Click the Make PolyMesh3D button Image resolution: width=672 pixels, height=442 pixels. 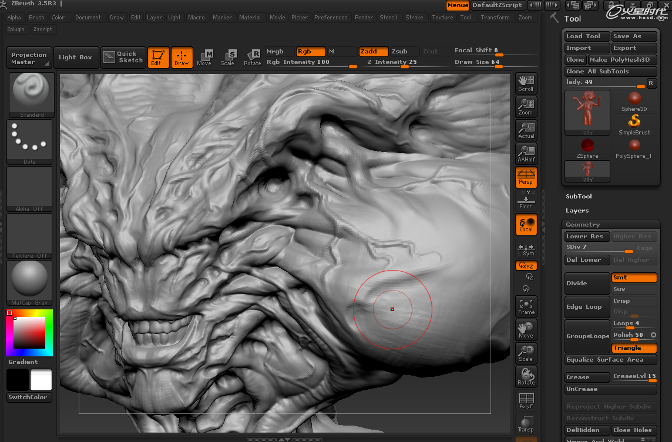click(622, 59)
